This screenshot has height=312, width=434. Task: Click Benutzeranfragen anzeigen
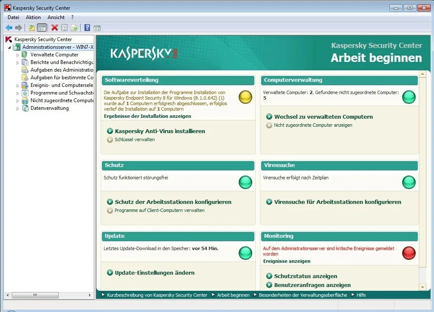[x=312, y=285]
